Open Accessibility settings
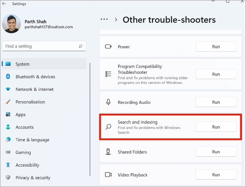 click(x=44, y=165)
